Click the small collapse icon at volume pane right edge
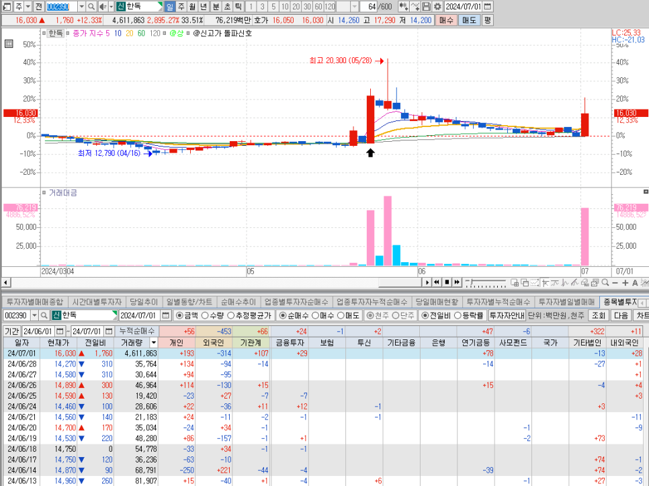The image size is (649, 486). coord(646,192)
